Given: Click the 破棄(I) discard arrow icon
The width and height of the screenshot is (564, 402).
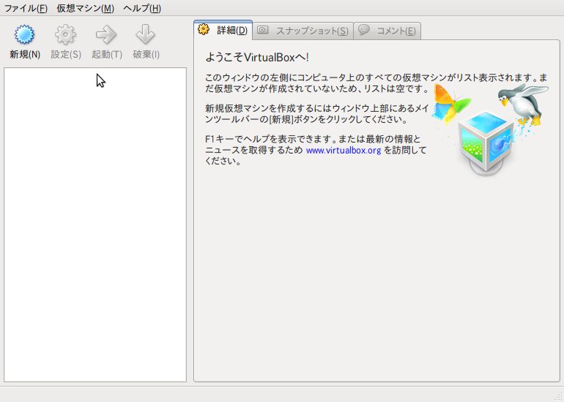Looking at the screenshot, I should click(146, 34).
